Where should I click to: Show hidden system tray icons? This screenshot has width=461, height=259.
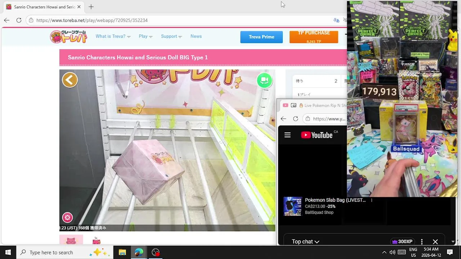384,252
